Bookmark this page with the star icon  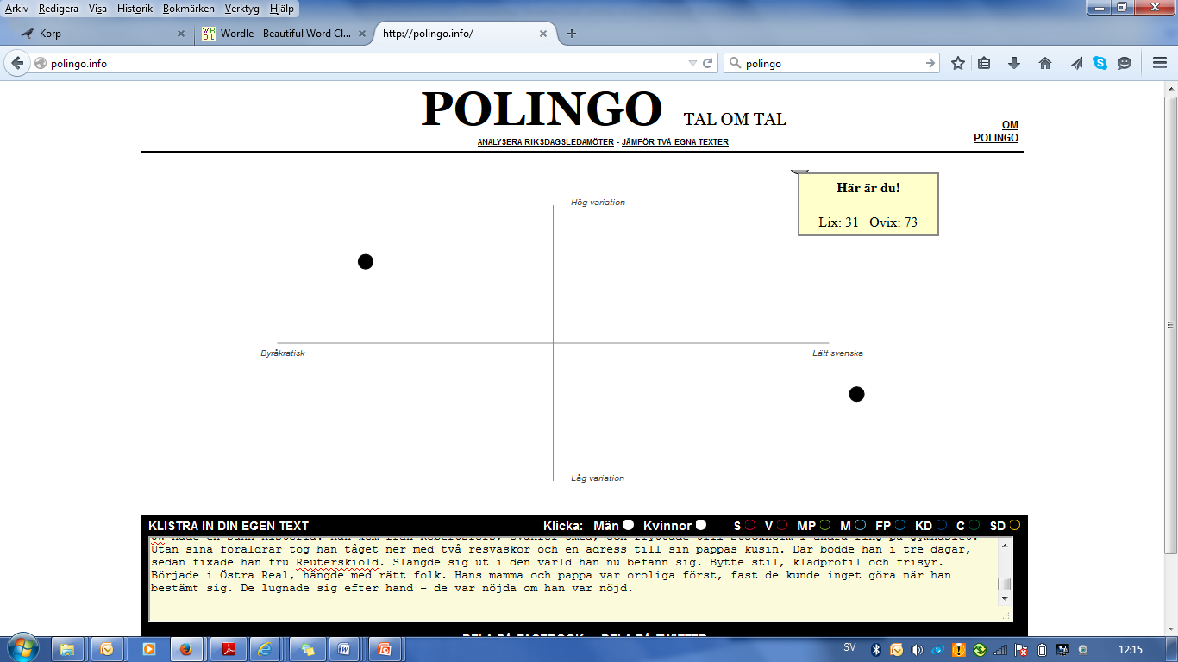(x=957, y=63)
